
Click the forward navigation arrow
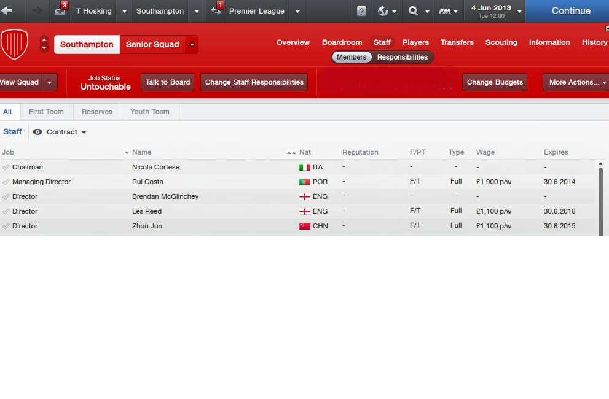(x=37, y=11)
